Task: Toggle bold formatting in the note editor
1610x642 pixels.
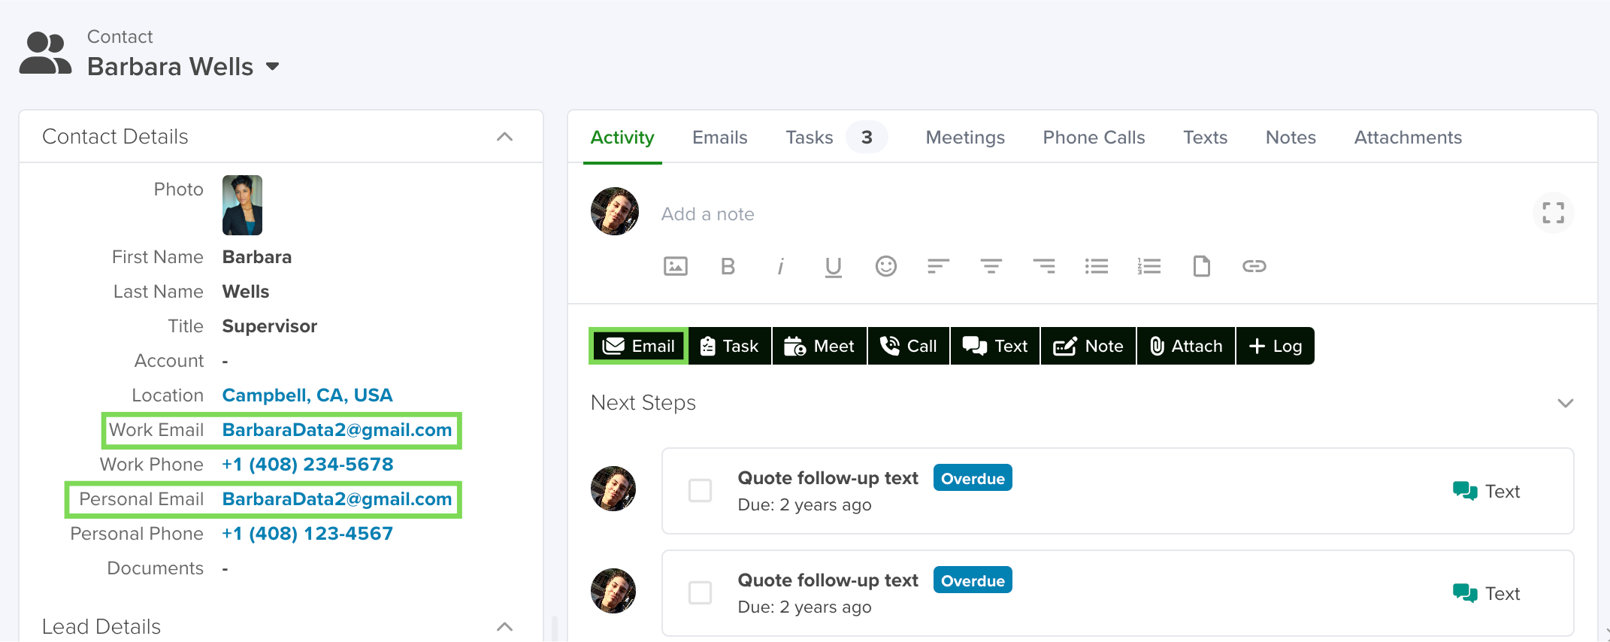Action: tap(728, 266)
